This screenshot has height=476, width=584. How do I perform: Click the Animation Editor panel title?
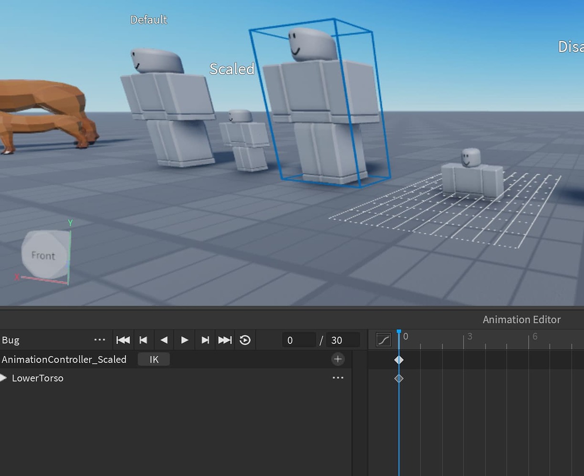(x=521, y=320)
